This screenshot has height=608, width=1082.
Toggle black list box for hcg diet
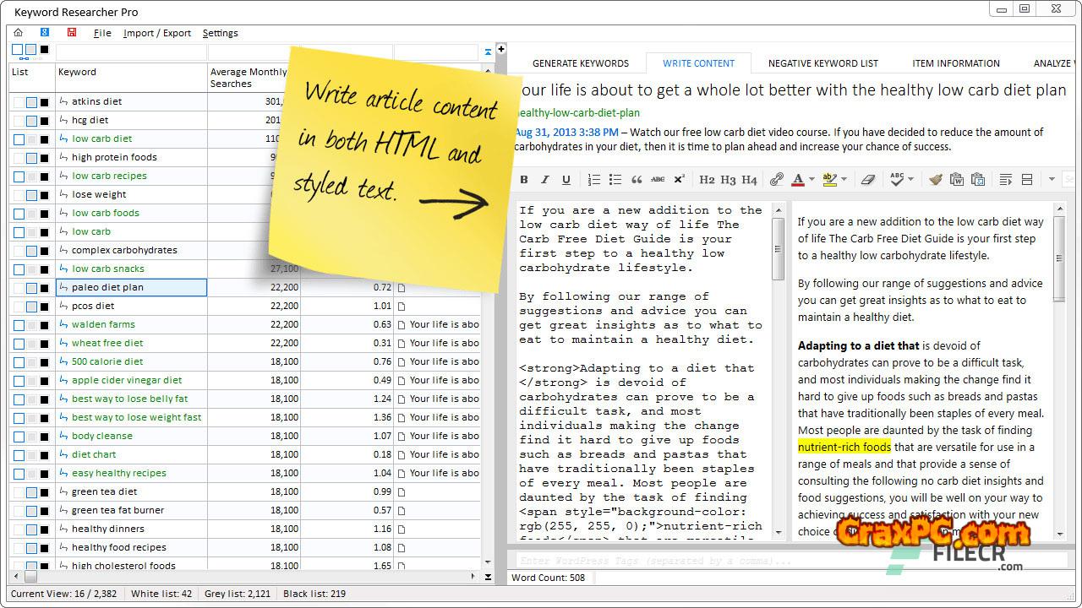pos(44,121)
